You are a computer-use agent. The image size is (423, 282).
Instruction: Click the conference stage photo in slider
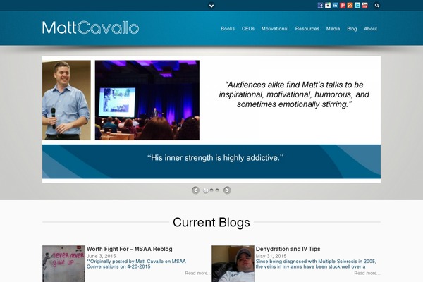[147, 100]
